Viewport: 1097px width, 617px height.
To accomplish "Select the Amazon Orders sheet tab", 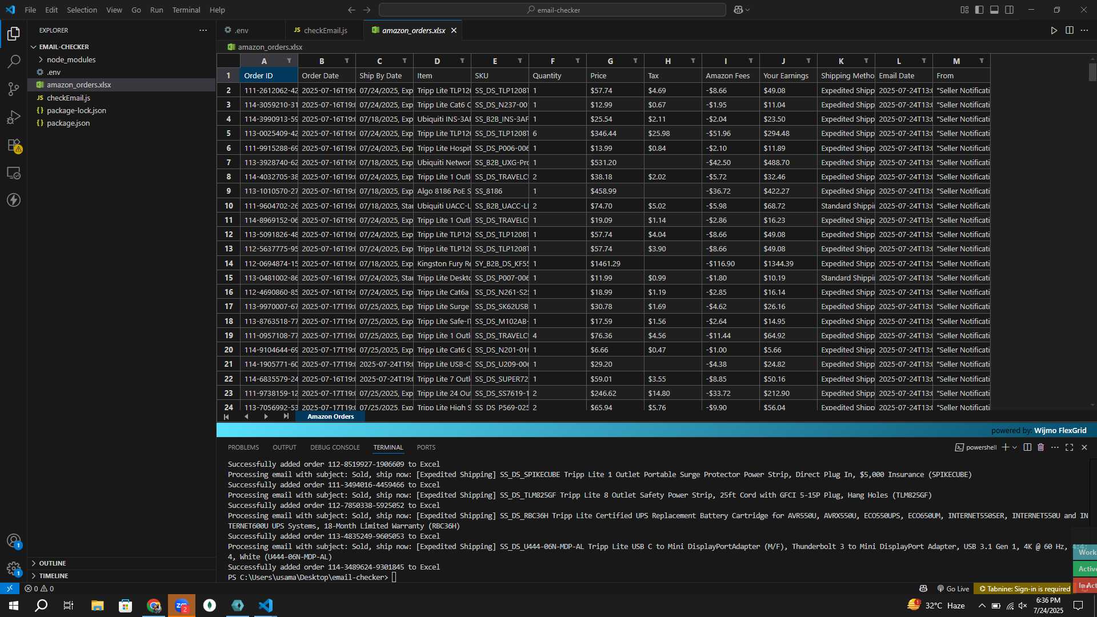I will point(331,416).
